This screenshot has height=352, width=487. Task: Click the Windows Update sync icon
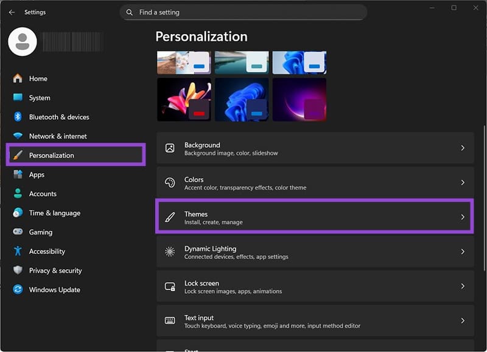pyautogui.click(x=18, y=289)
